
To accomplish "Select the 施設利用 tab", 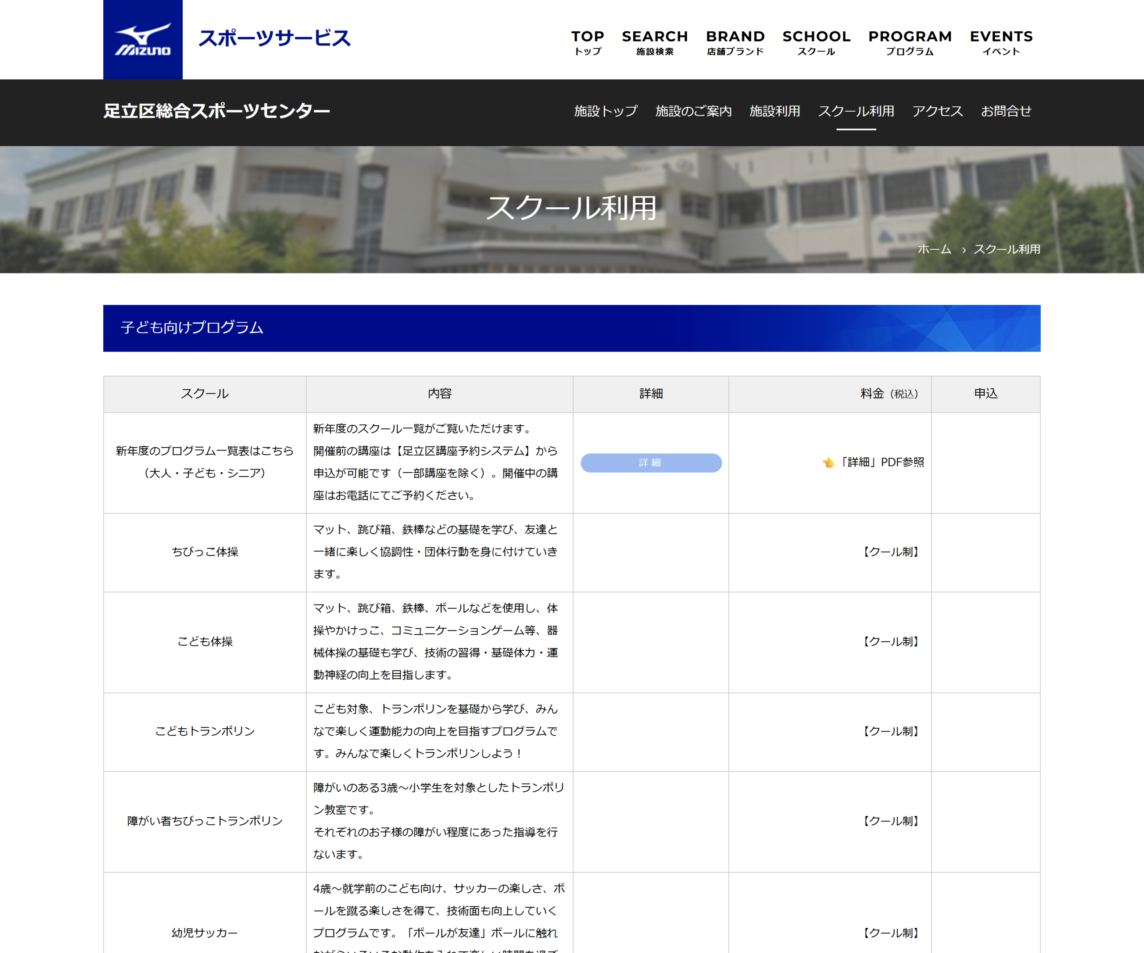I will pos(774,111).
